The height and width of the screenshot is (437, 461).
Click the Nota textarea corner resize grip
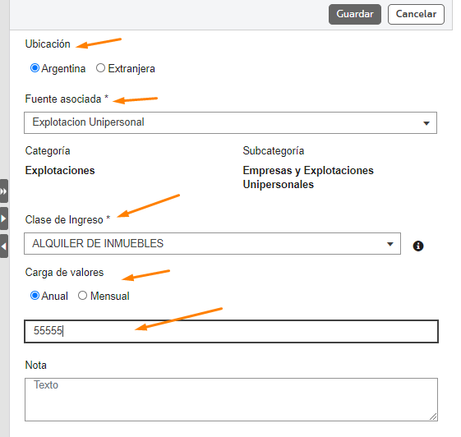click(433, 416)
